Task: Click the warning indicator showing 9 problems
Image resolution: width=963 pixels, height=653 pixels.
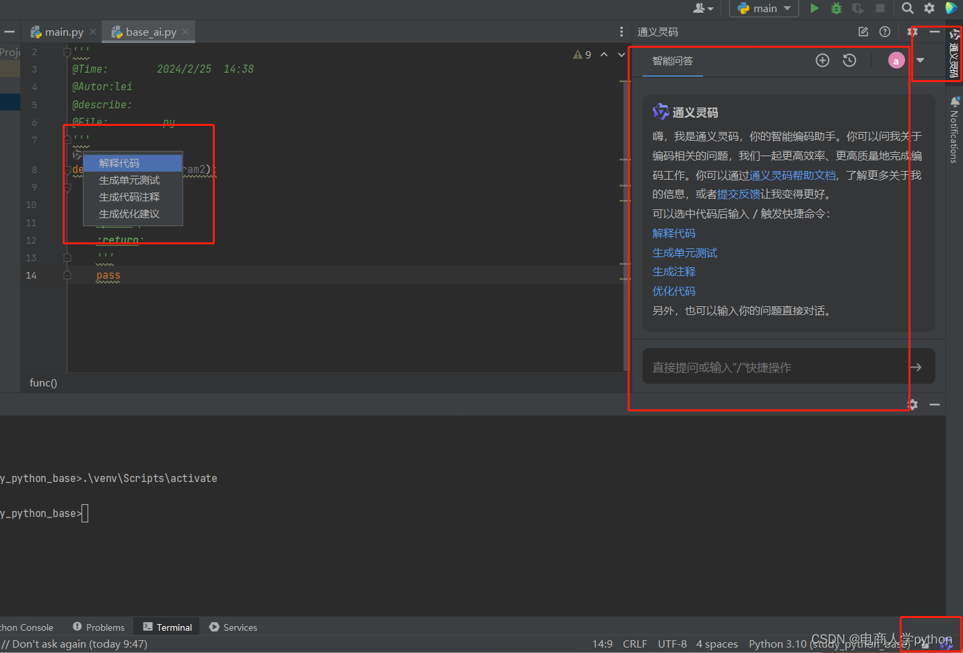Action: (x=582, y=55)
